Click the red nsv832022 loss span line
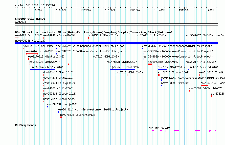 coord(49,64)
